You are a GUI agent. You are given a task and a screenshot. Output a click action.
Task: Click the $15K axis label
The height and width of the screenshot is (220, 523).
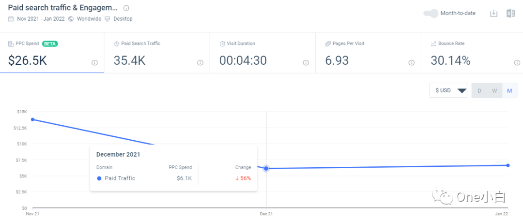tap(22, 112)
